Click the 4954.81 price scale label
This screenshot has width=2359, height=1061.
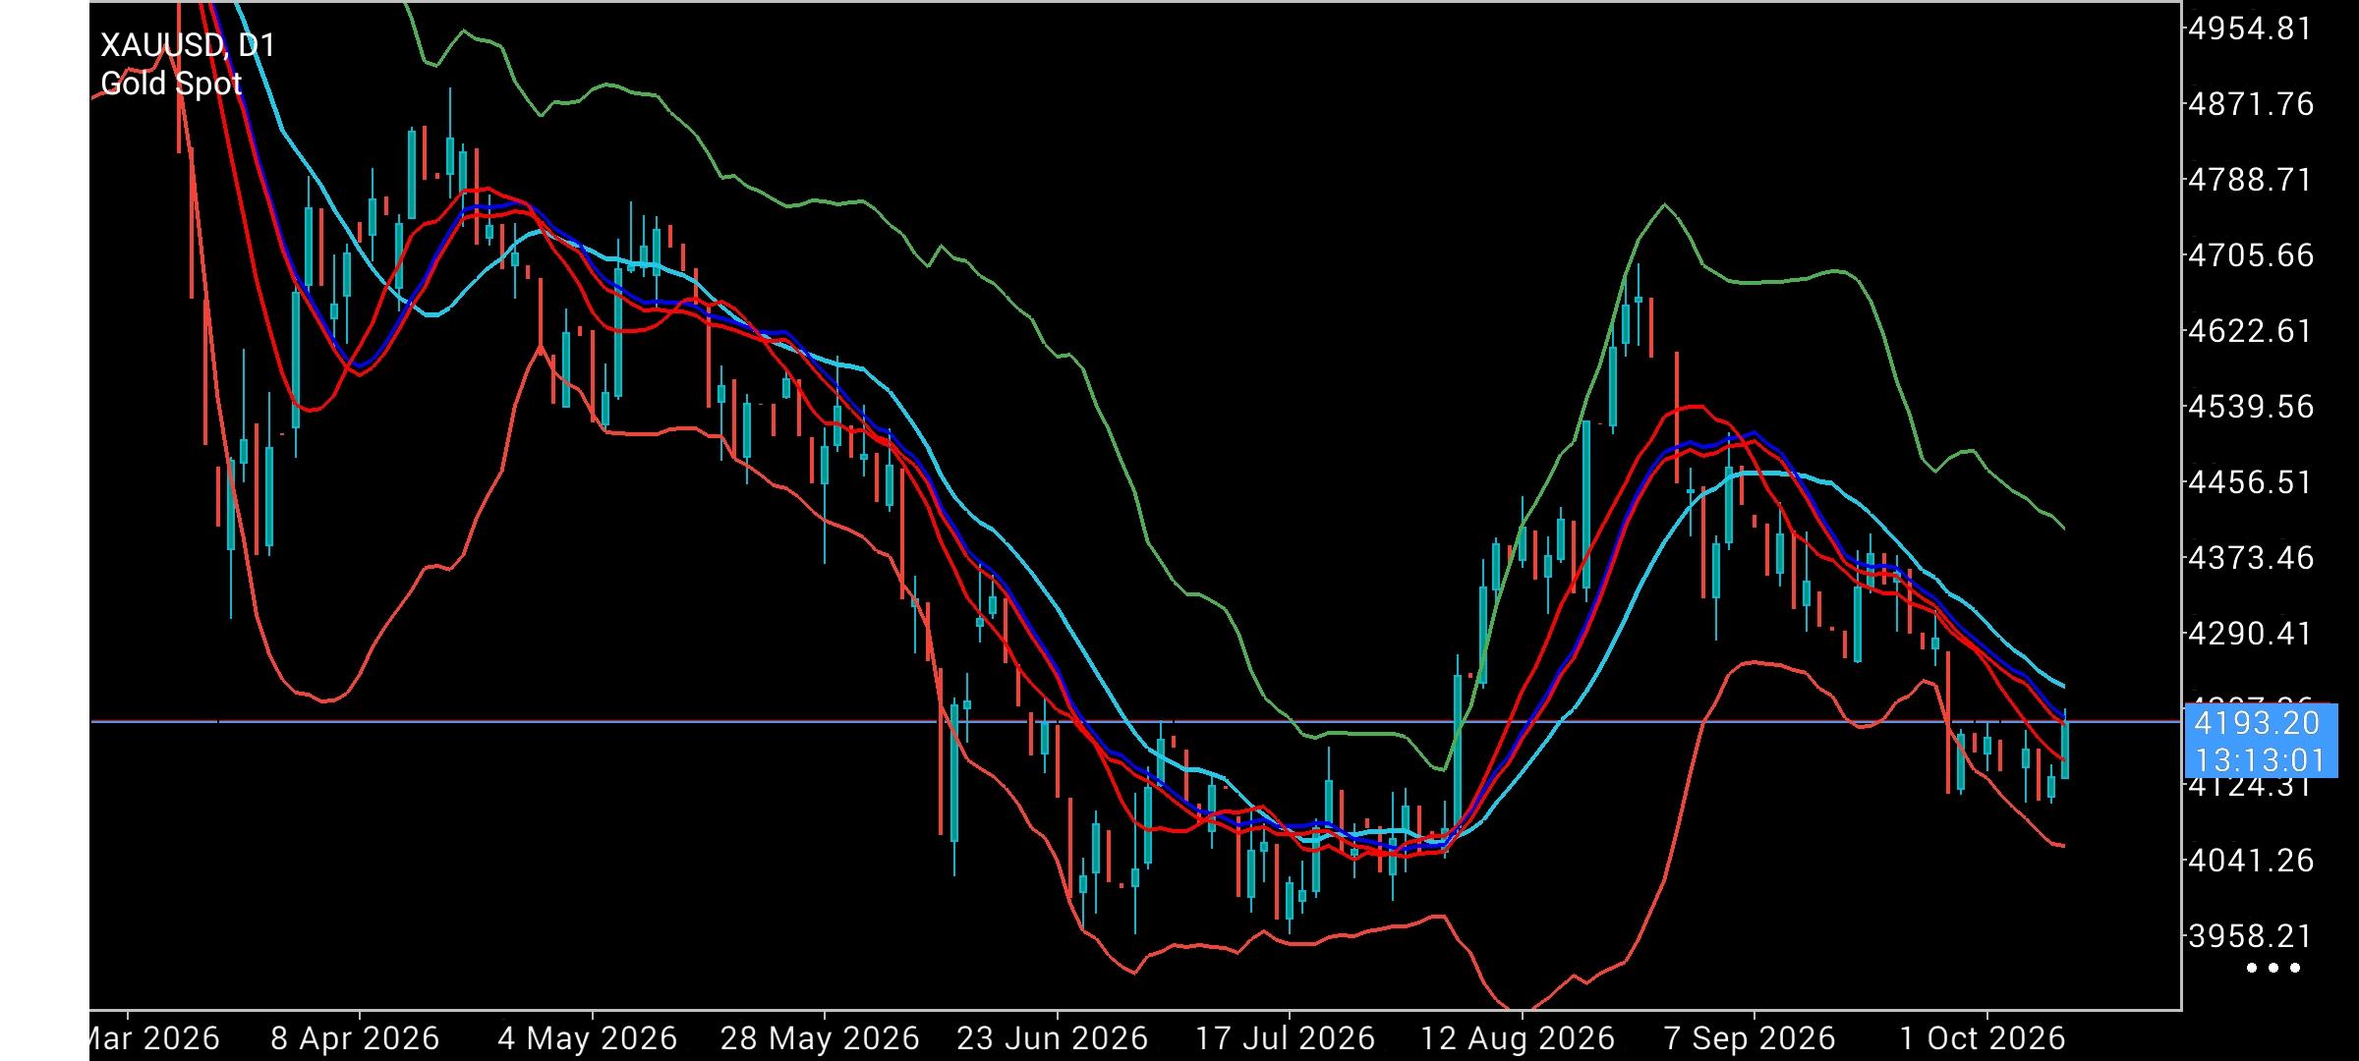(x=2250, y=28)
